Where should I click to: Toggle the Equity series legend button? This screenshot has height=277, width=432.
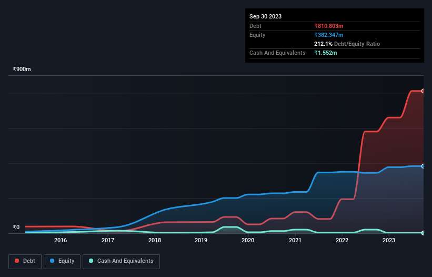(x=62, y=261)
